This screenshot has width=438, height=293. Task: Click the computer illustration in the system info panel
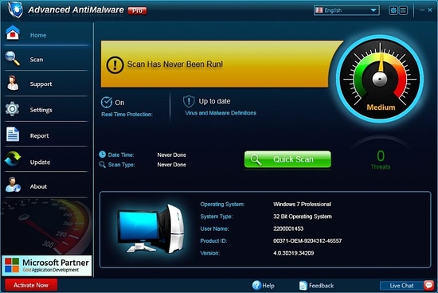click(151, 229)
